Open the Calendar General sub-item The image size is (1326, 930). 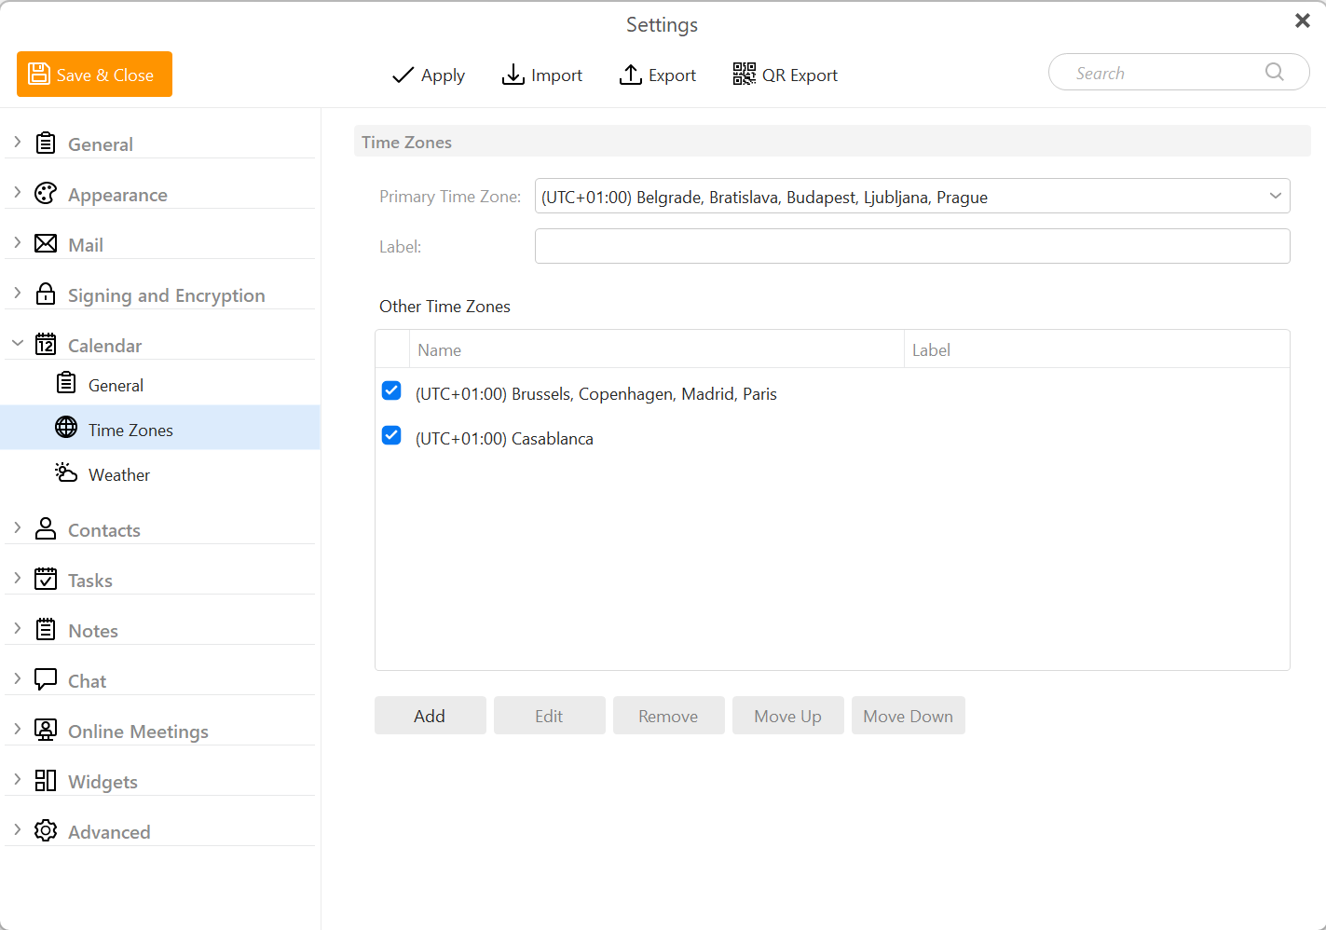coord(116,385)
